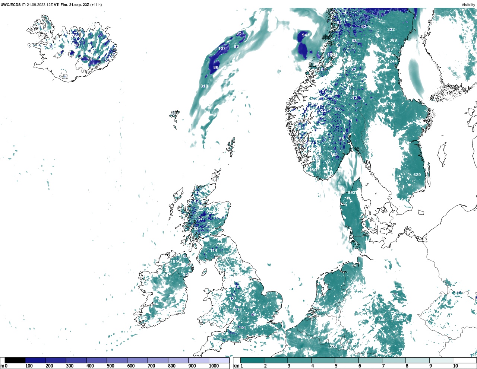
Task: Click the '284' value near bottom edge
Action: point(334,347)
